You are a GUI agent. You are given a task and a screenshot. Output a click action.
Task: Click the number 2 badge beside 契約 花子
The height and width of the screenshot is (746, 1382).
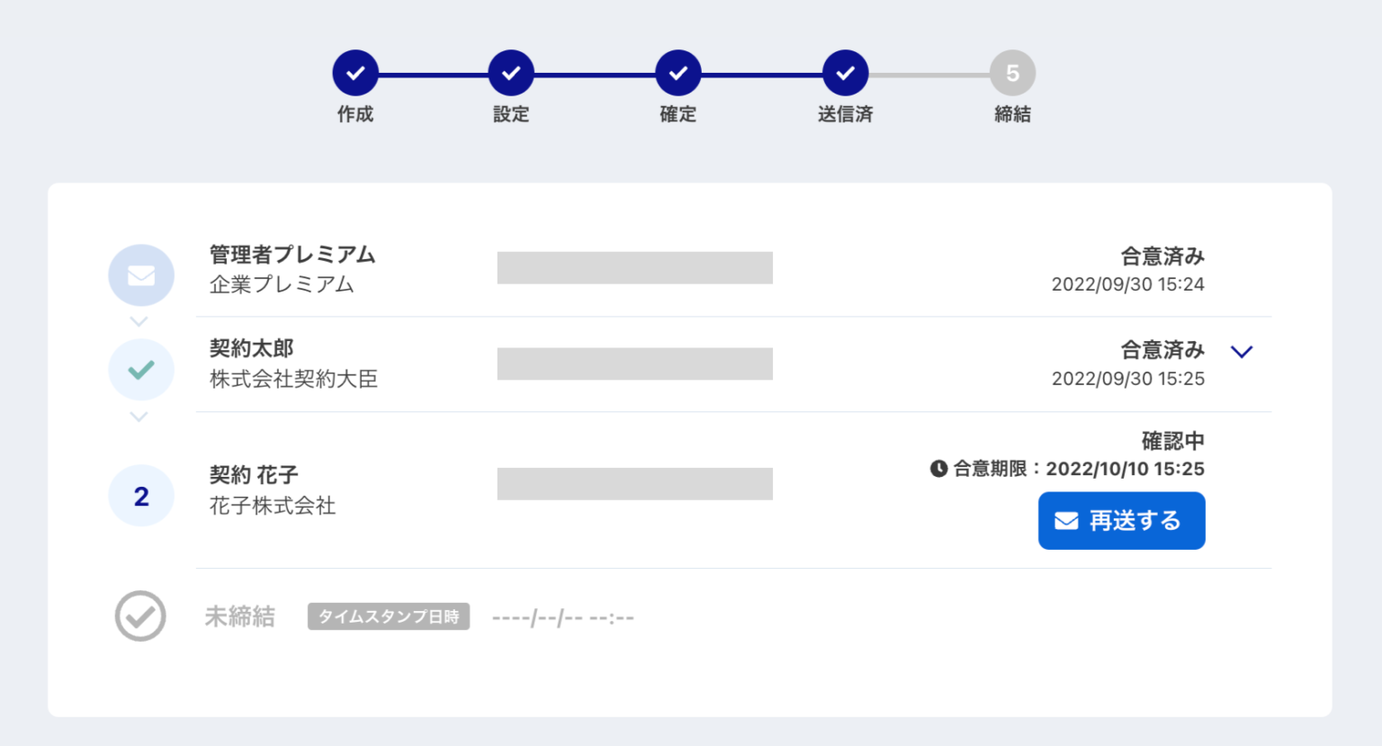pos(141,496)
